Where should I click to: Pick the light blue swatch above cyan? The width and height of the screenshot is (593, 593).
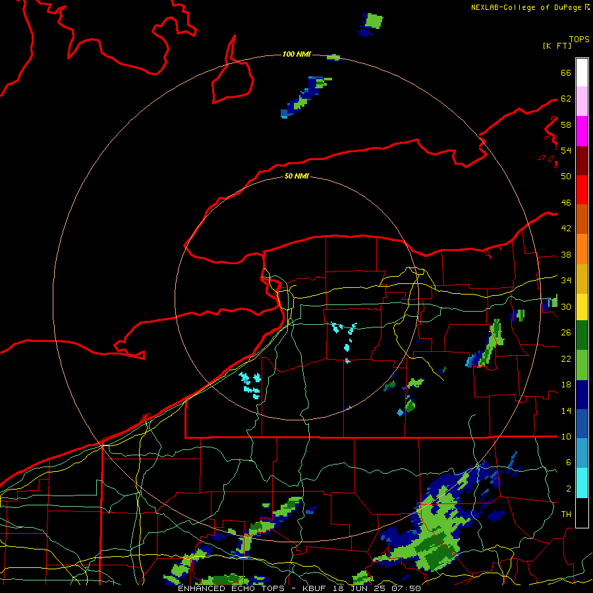[x=582, y=453]
